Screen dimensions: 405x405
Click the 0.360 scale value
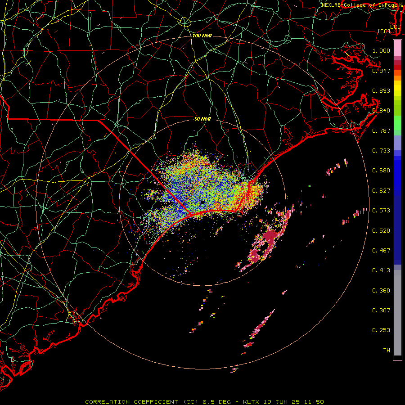(x=381, y=291)
